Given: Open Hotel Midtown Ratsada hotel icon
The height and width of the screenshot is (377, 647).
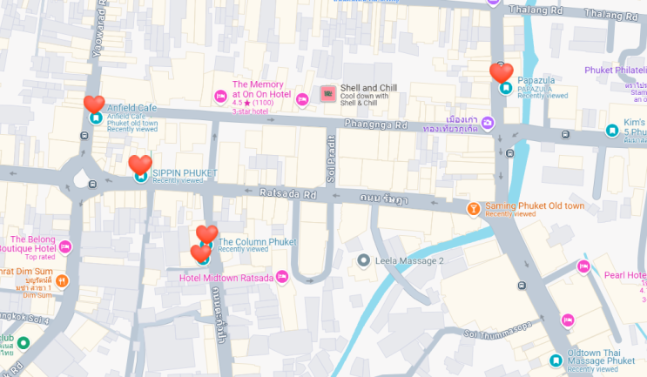Looking at the screenshot, I should pos(282,277).
